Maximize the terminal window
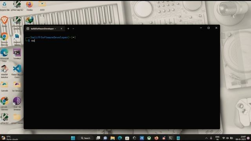The width and height of the screenshot is (251, 141). click(209, 28)
